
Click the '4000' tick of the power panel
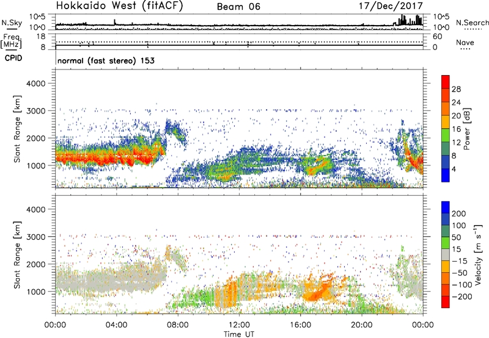click(x=36, y=84)
